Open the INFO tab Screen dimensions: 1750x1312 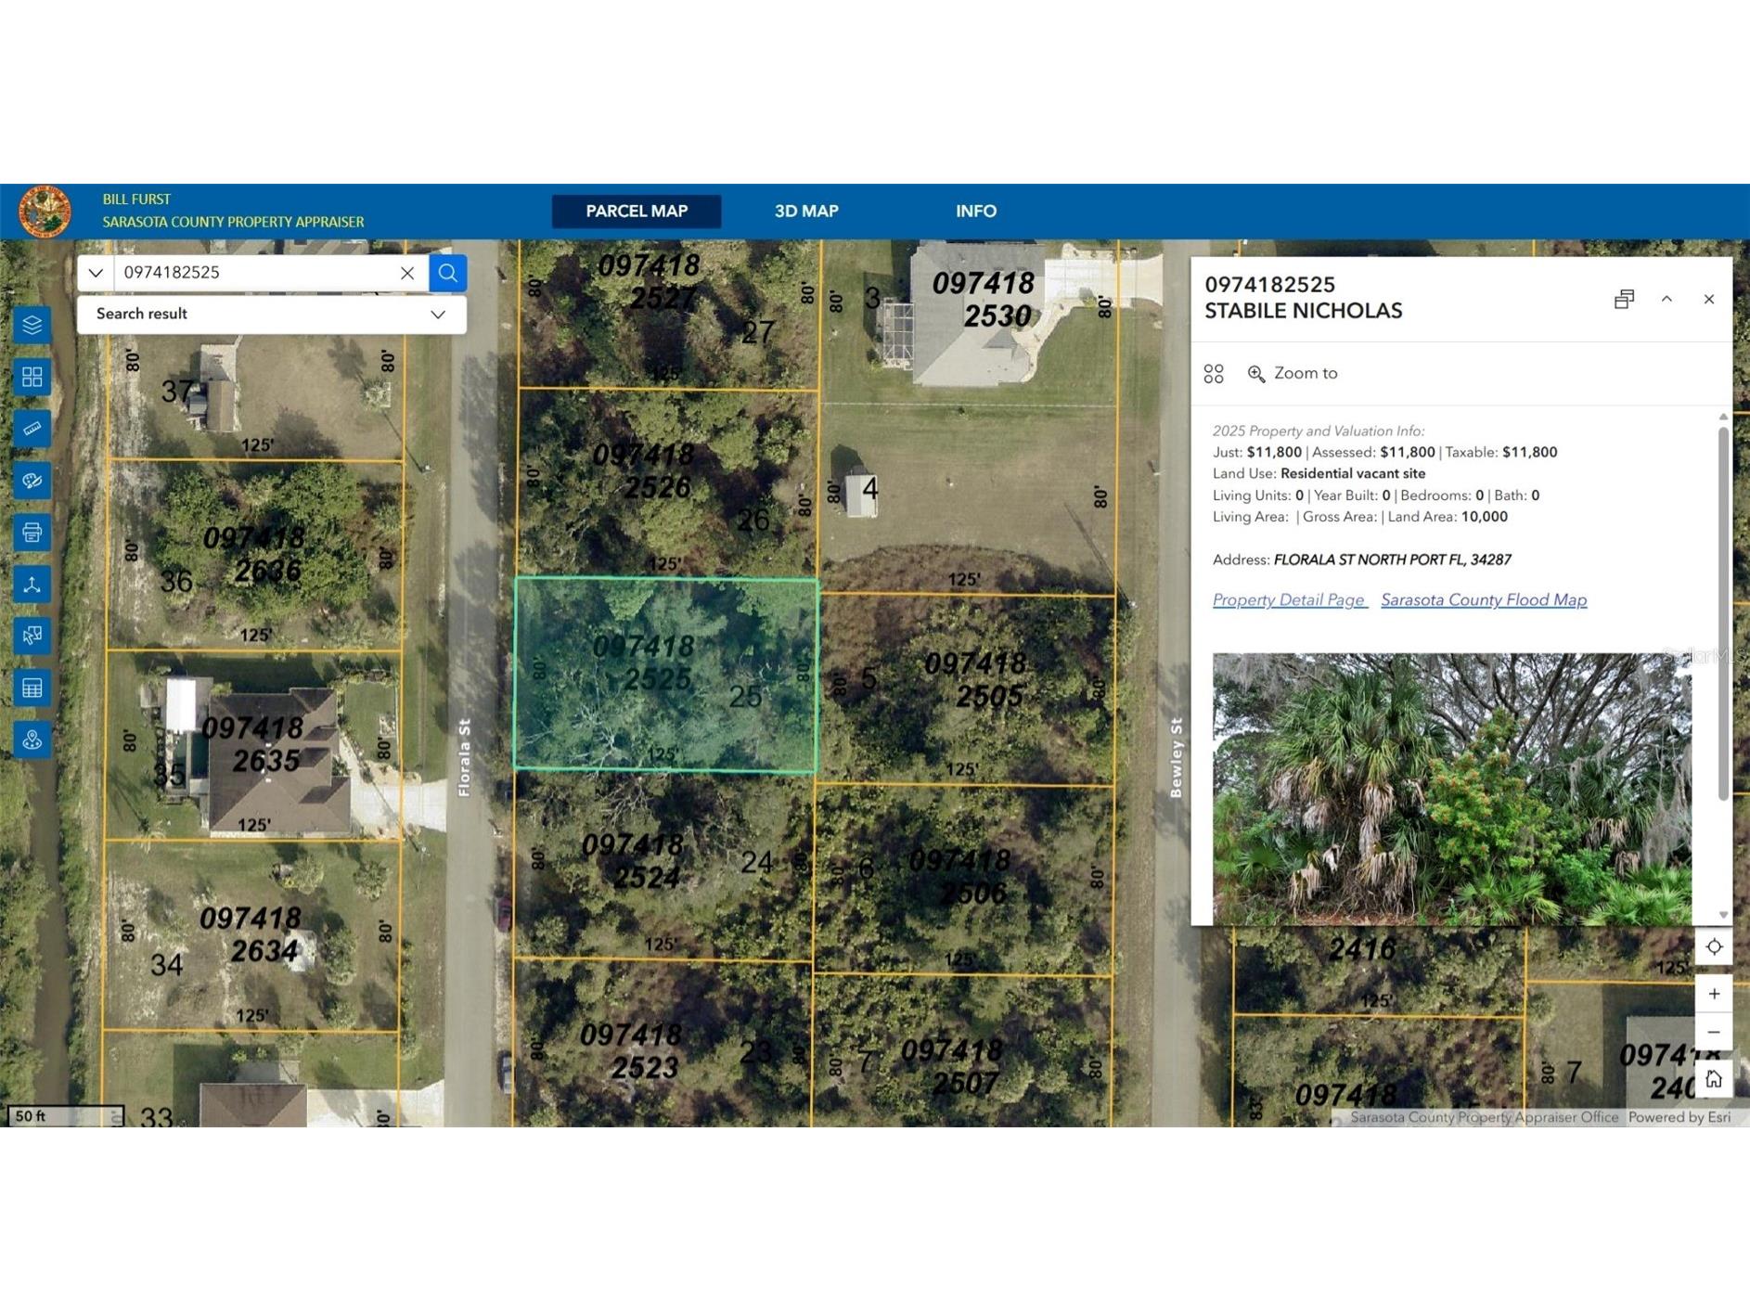(976, 211)
